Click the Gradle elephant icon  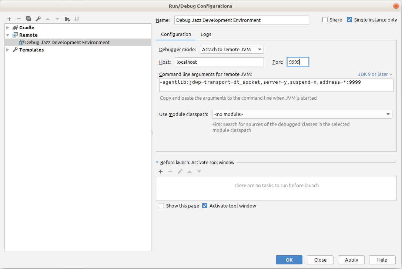click(16, 27)
